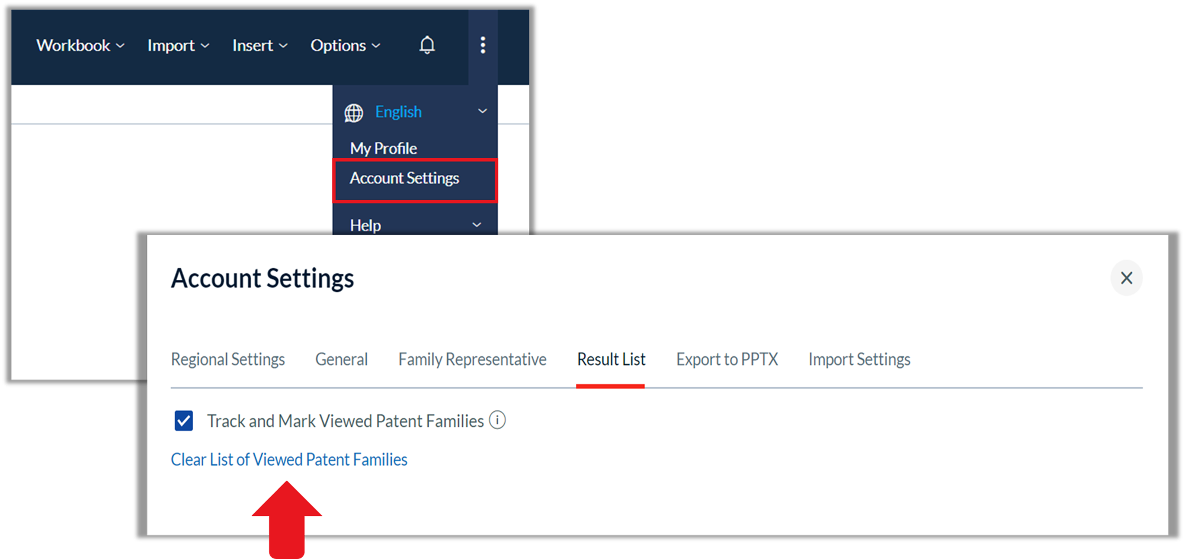This screenshot has width=1185, height=559.
Task: Close the Account Settings dialog
Action: tap(1126, 277)
